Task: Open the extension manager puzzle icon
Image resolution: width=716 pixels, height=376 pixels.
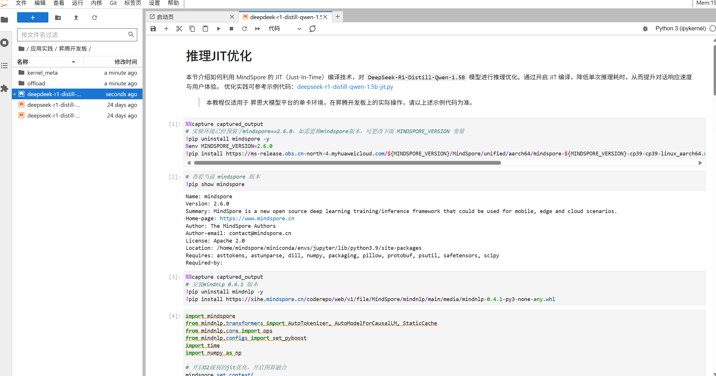Action: click(5, 88)
